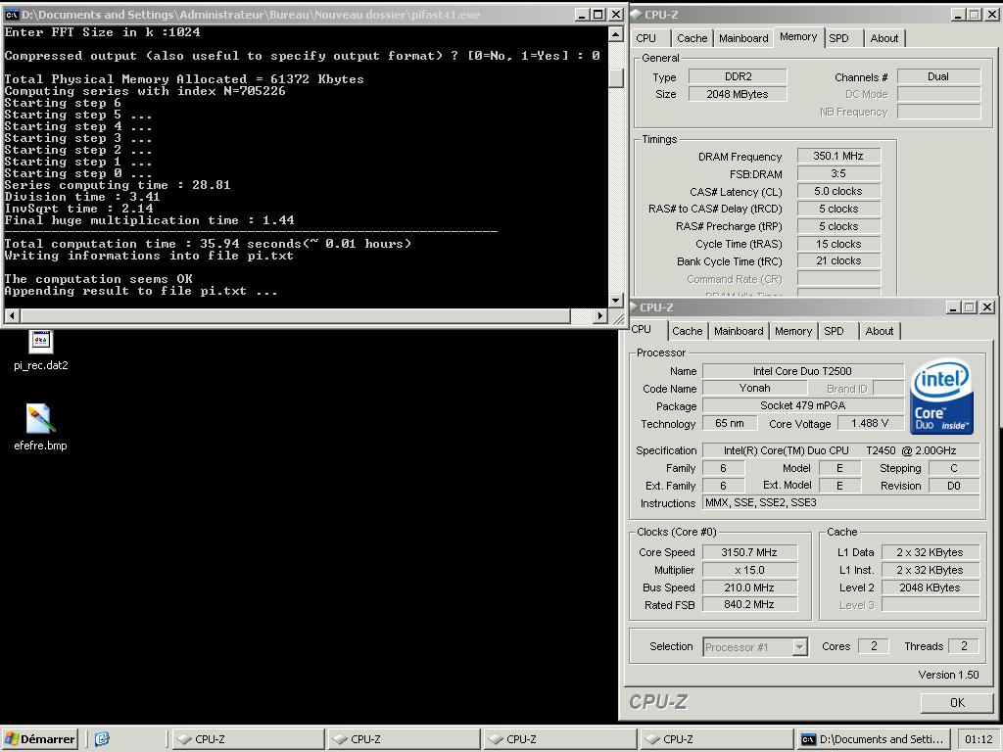
Task: Launch Internet Explorer from quick launch
Action: (102, 739)
